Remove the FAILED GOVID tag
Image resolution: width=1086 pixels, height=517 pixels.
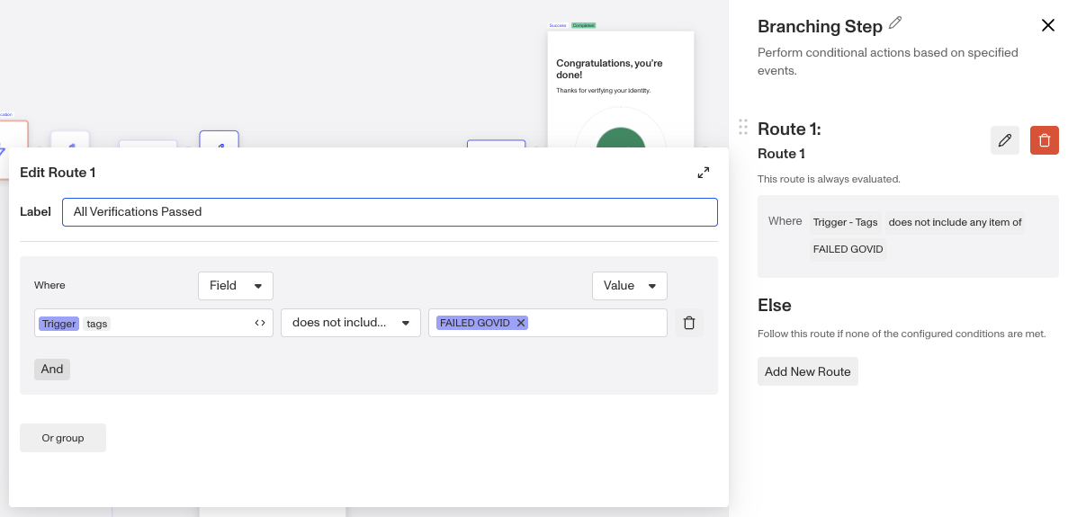(x=521, y=323)
